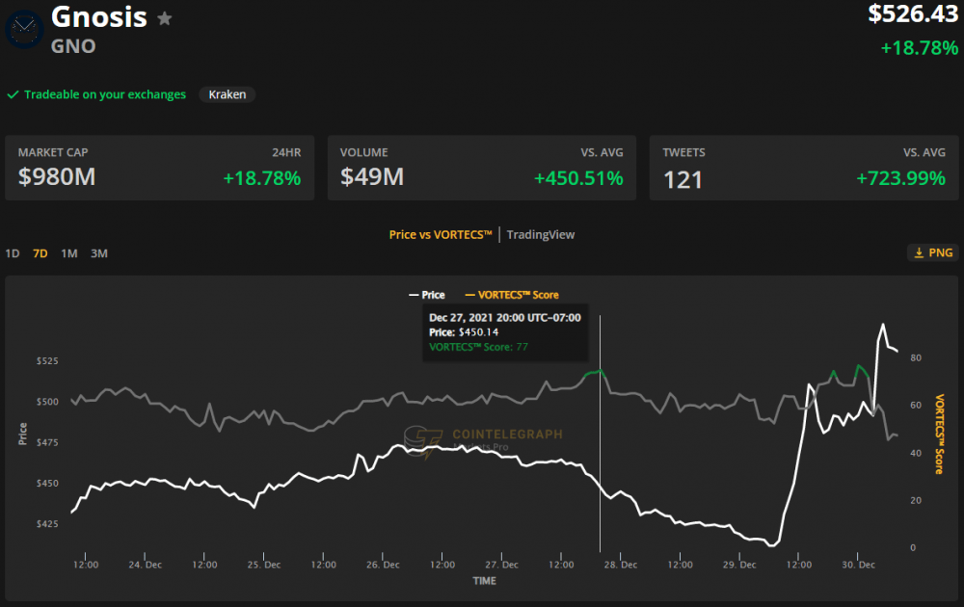The image size is (964, 607).
Task: Click the 29. Dec date tick
Action: click(x=739, y=565)
